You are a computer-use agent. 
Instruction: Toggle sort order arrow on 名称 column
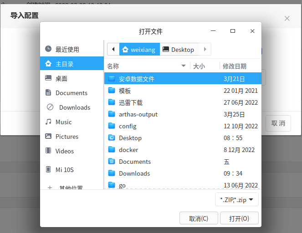(x=184, y=66)
